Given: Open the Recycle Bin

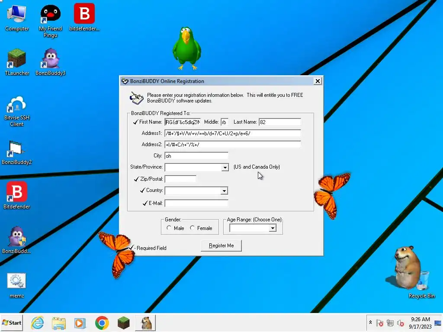Looking at the screenshot, I should pos(421,284).
